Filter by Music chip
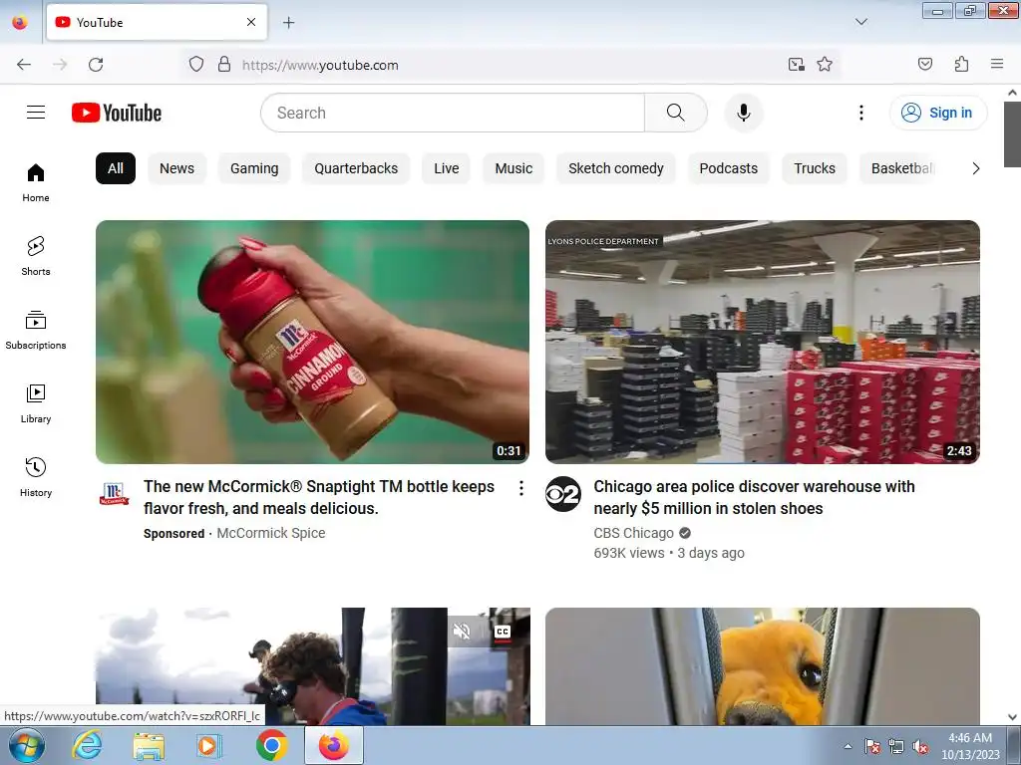 click(513, 168)
